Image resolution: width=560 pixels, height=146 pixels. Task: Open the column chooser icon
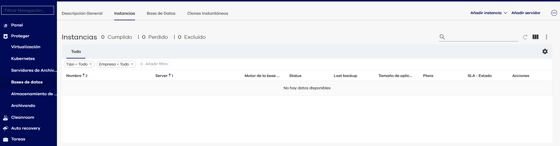(x=535, y=37)
